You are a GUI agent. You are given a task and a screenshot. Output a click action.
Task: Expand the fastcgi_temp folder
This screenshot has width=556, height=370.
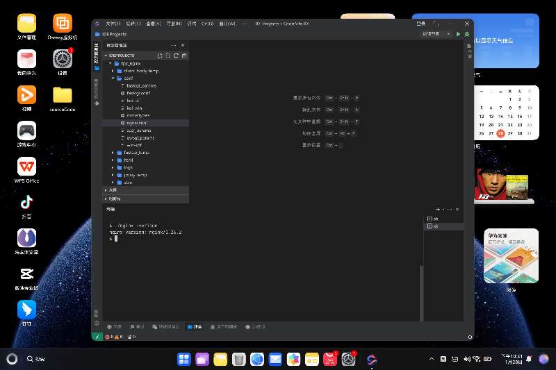[113, 153]
